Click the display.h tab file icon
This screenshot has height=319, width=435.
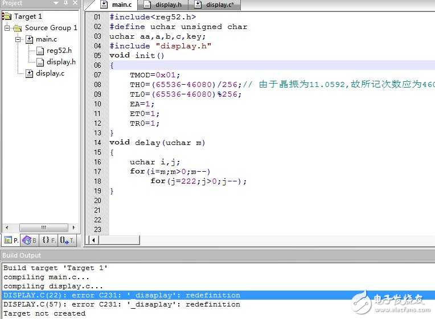pos(147,5)
